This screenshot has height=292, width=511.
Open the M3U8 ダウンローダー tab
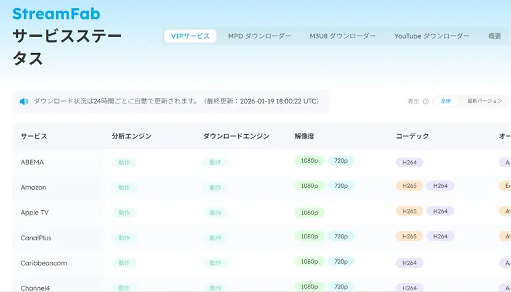pyautogui.click(x=342, y=36)
